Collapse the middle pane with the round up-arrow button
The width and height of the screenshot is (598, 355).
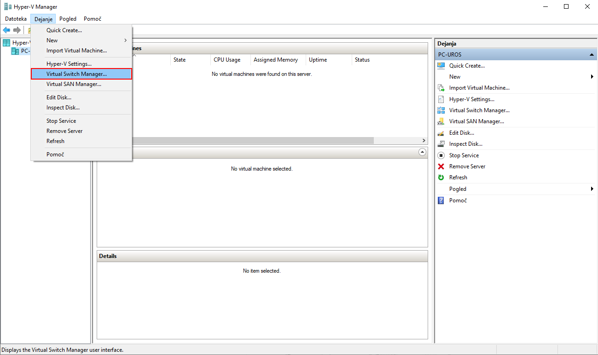(422, 152)
